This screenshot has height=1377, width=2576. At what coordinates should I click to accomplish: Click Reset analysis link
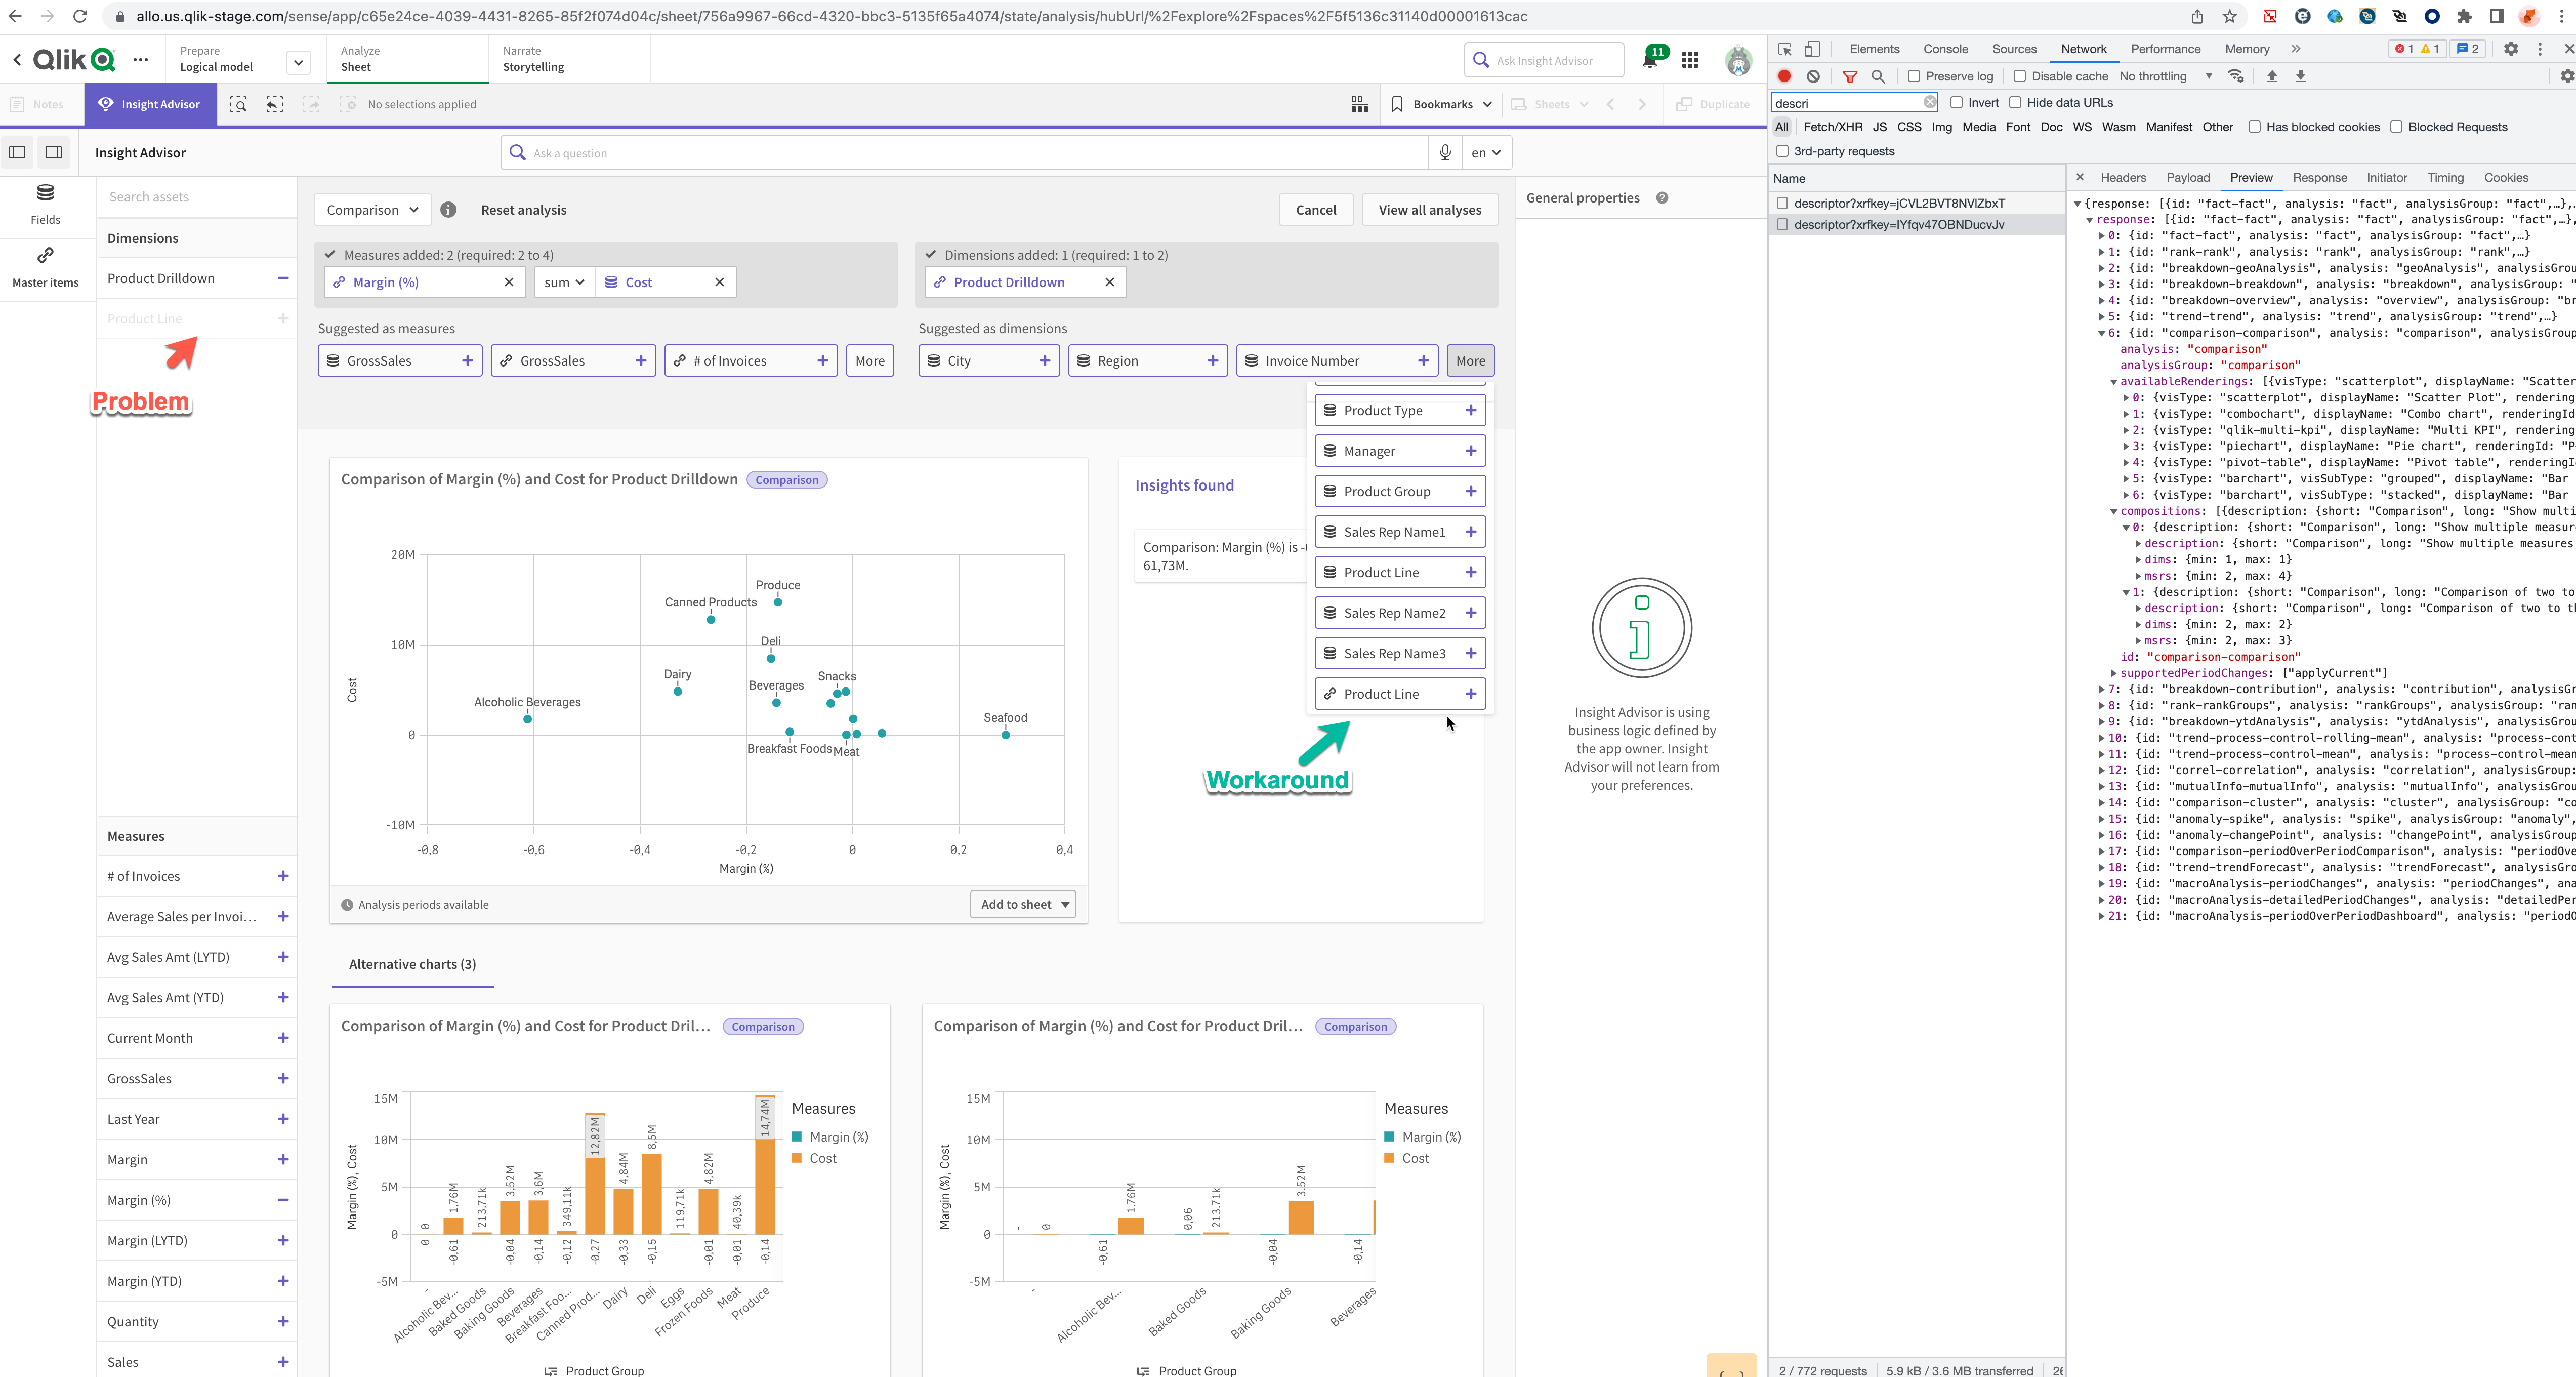523,209
